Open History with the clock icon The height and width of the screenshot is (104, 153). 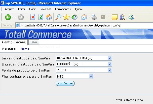pos(74,17)
